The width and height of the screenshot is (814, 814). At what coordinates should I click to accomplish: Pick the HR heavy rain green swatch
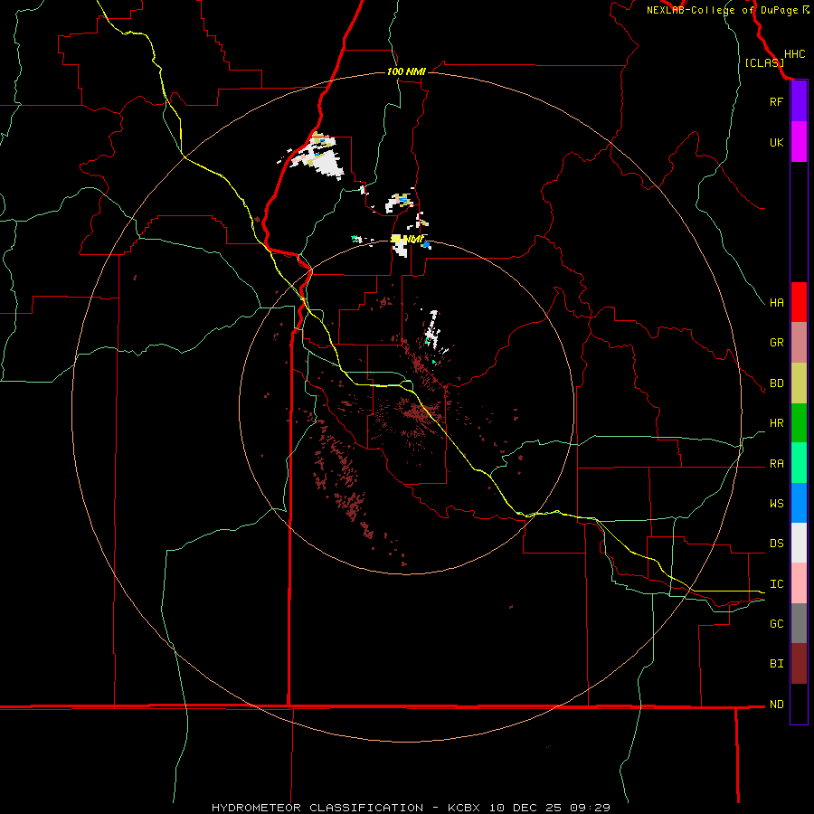pyautogui.click(x=799, y=423)
